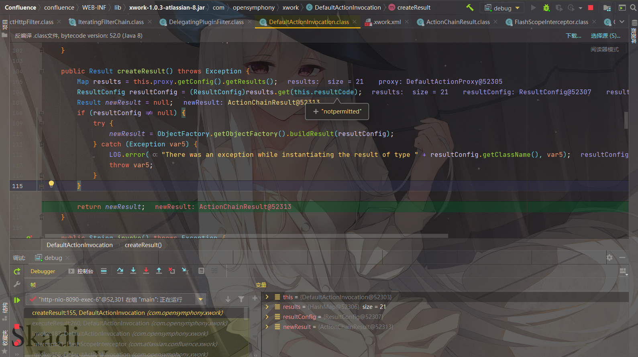Click the red Force Step Into icon

point(146,271)
